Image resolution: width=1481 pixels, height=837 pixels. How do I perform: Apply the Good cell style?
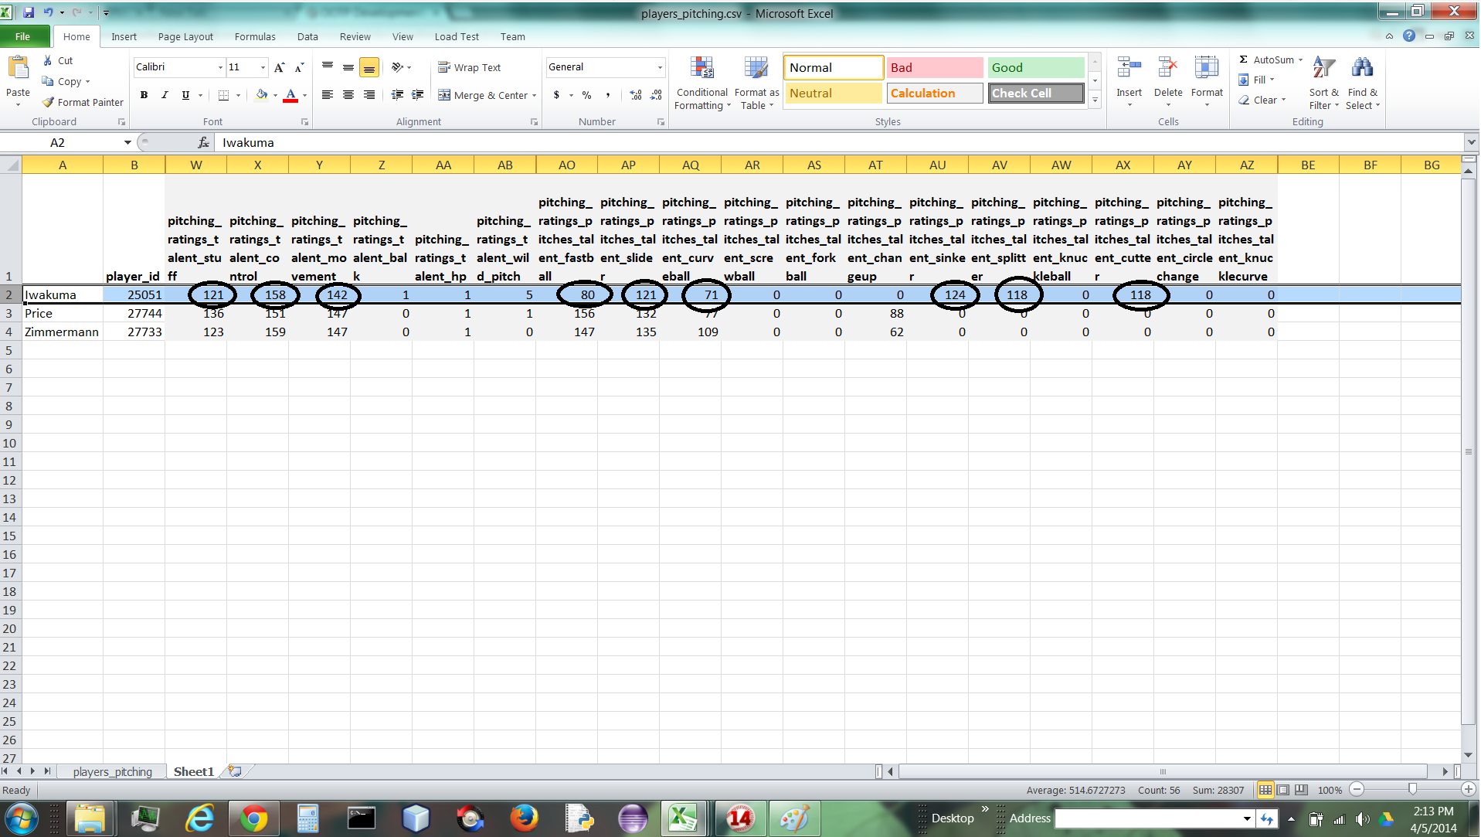coord(1035,67)
